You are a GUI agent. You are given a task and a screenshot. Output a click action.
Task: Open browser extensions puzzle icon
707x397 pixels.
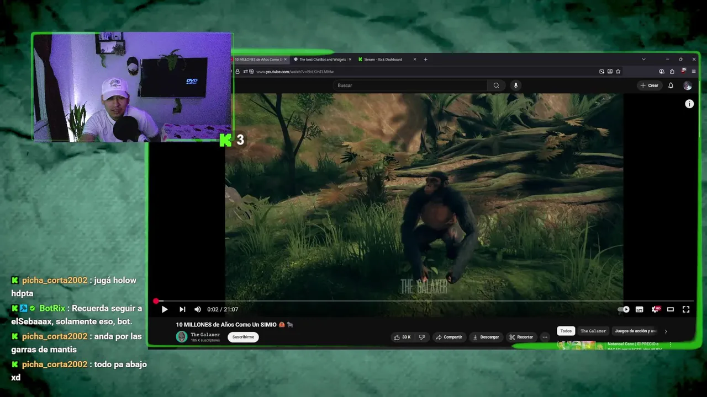[x=672, y=71]
